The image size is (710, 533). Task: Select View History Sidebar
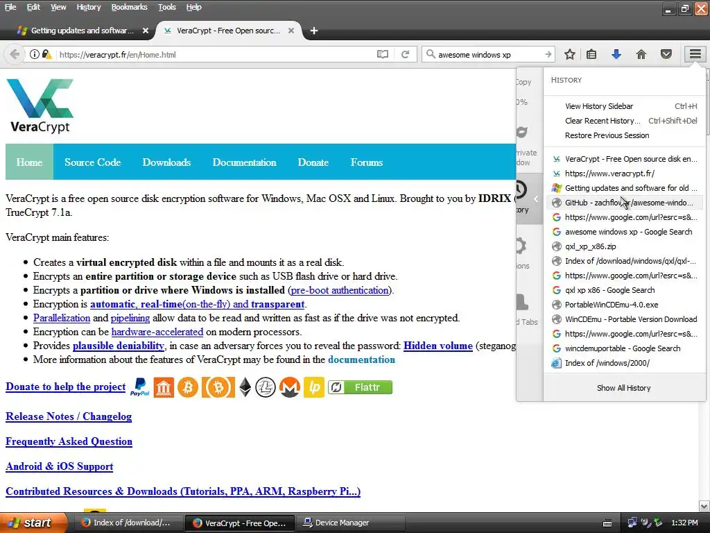pyautogui.click(x=625, y=106)
